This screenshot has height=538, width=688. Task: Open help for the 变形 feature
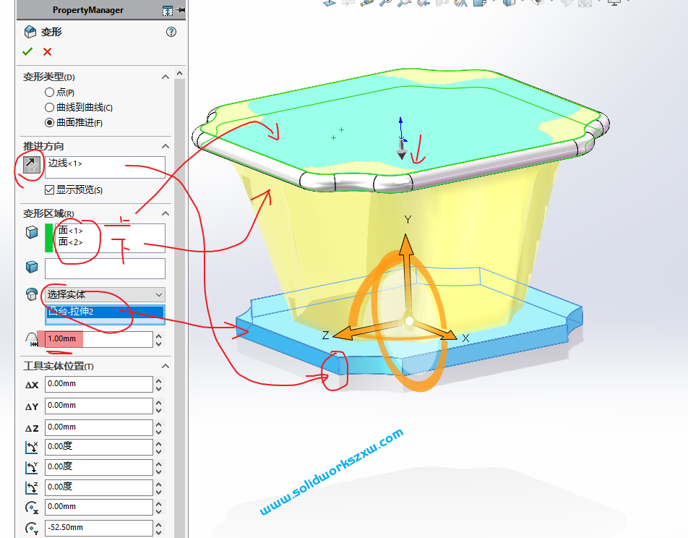click(171, 32)
